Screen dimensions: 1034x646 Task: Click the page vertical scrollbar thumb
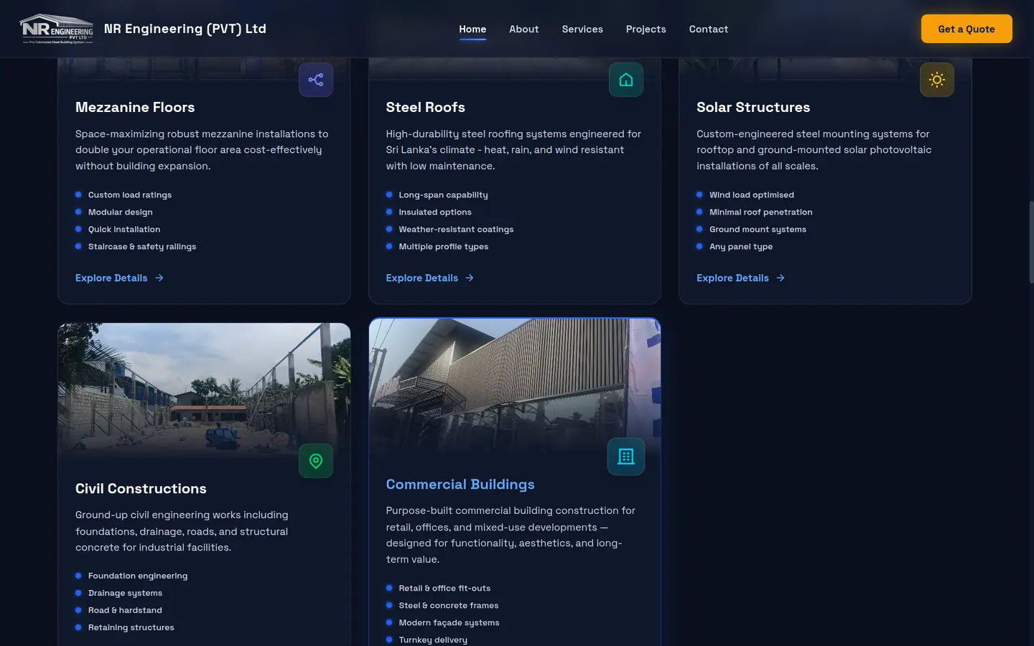point(1031,242)
